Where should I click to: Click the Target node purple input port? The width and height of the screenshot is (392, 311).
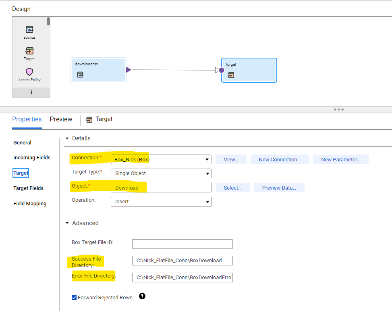222,70
